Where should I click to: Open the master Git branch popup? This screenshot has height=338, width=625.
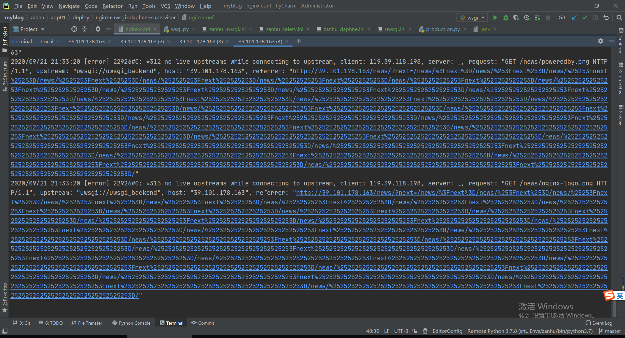610,331
